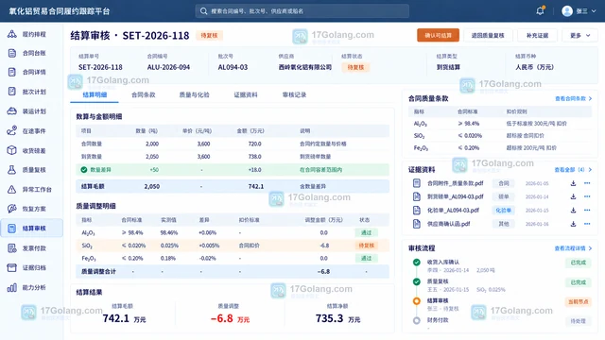Click the 退回质量复核 button
The height and width of the screenshot is (340, 605).
[488, 36]
